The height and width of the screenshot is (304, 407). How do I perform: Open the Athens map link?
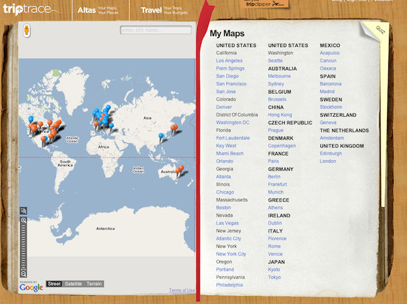coord(275,208)
